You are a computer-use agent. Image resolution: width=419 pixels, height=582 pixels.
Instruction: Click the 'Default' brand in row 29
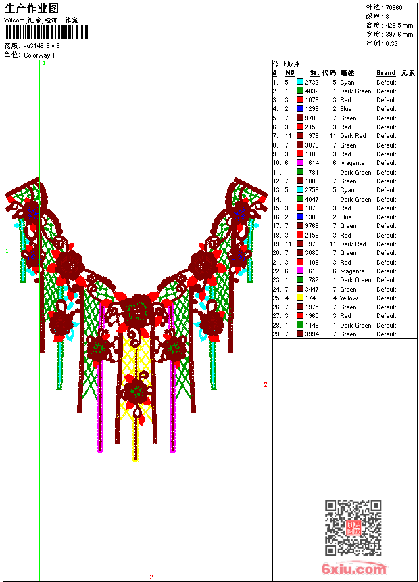(x=386, y=334)
